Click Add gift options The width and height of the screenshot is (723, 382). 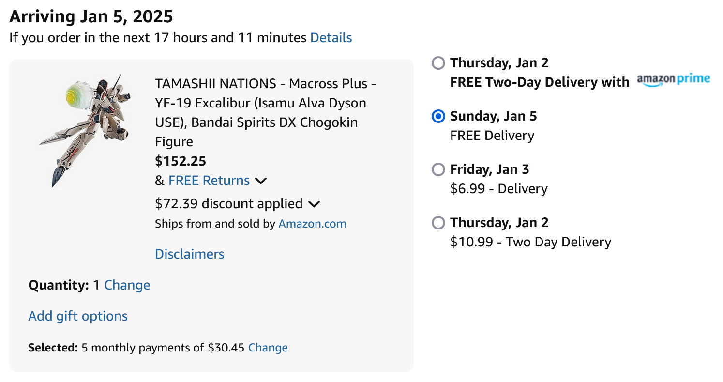[78, 316]
